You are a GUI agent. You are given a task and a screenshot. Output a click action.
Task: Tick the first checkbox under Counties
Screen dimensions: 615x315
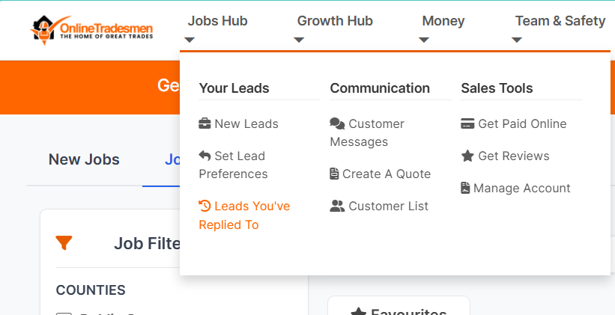[x=64, y=314]
